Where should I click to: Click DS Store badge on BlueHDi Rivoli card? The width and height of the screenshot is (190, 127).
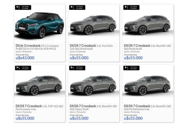(131, 7)
